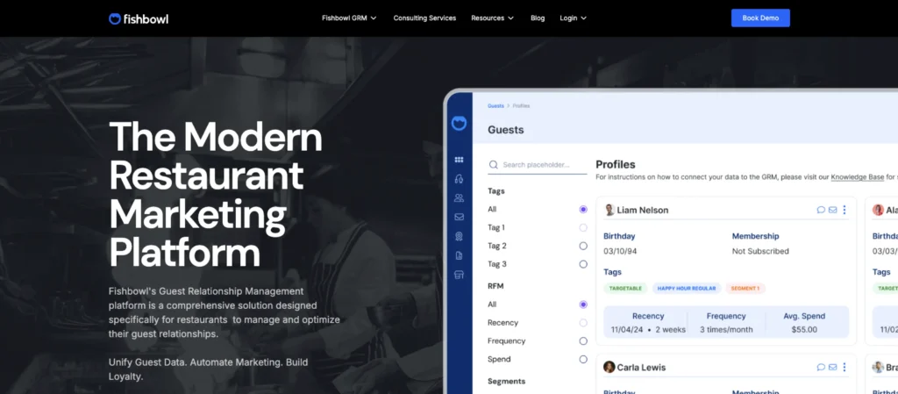Select the Tag 2 radio button

click(583, 247)
